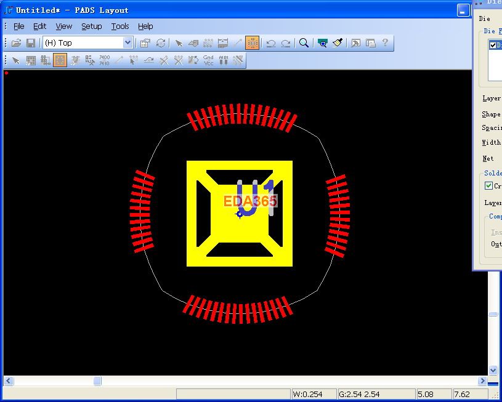Select the Zoom magnifier tool
This screenshot has width=502, height=402.
[304, 43]
